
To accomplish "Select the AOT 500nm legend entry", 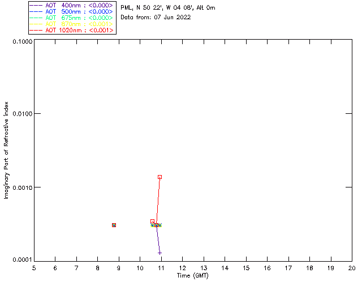I will 71,11.
